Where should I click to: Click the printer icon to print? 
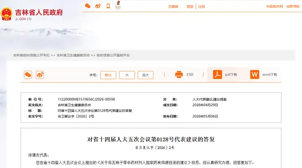click(179, 74)
